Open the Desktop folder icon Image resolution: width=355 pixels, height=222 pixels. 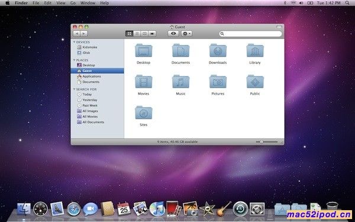144,50
